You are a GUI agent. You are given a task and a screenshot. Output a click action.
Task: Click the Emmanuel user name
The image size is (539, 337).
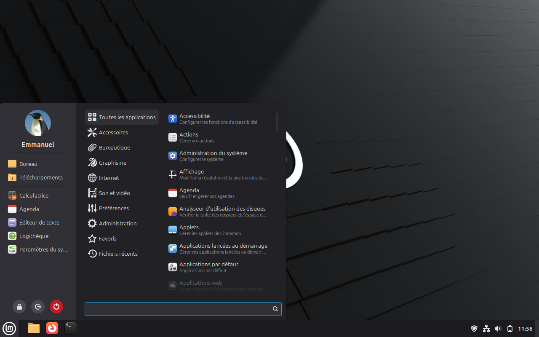(38, 144)
